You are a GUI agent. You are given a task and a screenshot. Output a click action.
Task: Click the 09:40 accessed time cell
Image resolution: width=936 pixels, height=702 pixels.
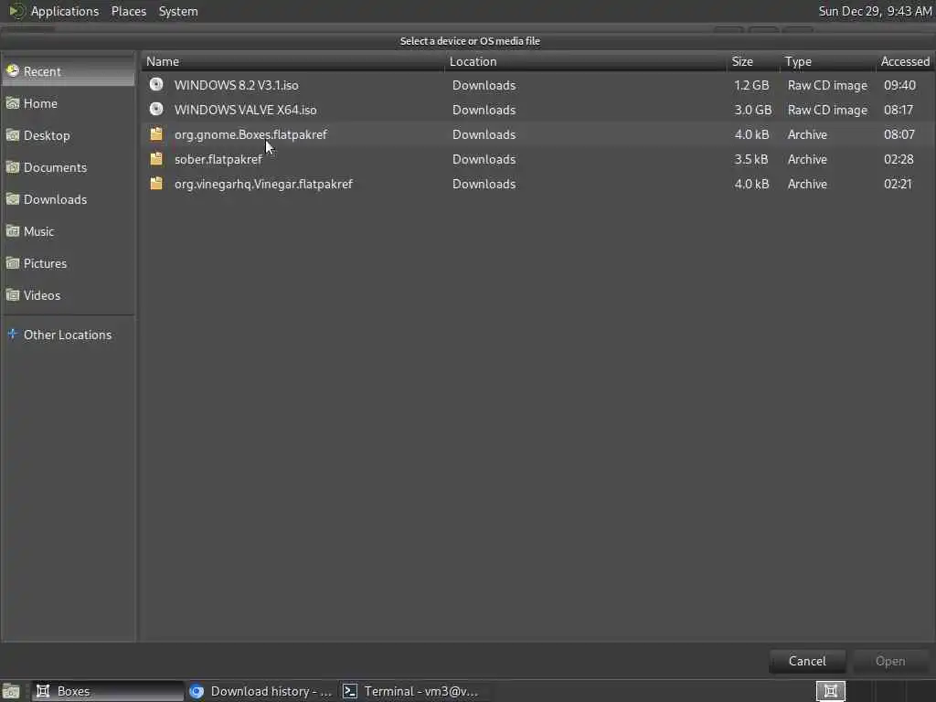(899, 85)
